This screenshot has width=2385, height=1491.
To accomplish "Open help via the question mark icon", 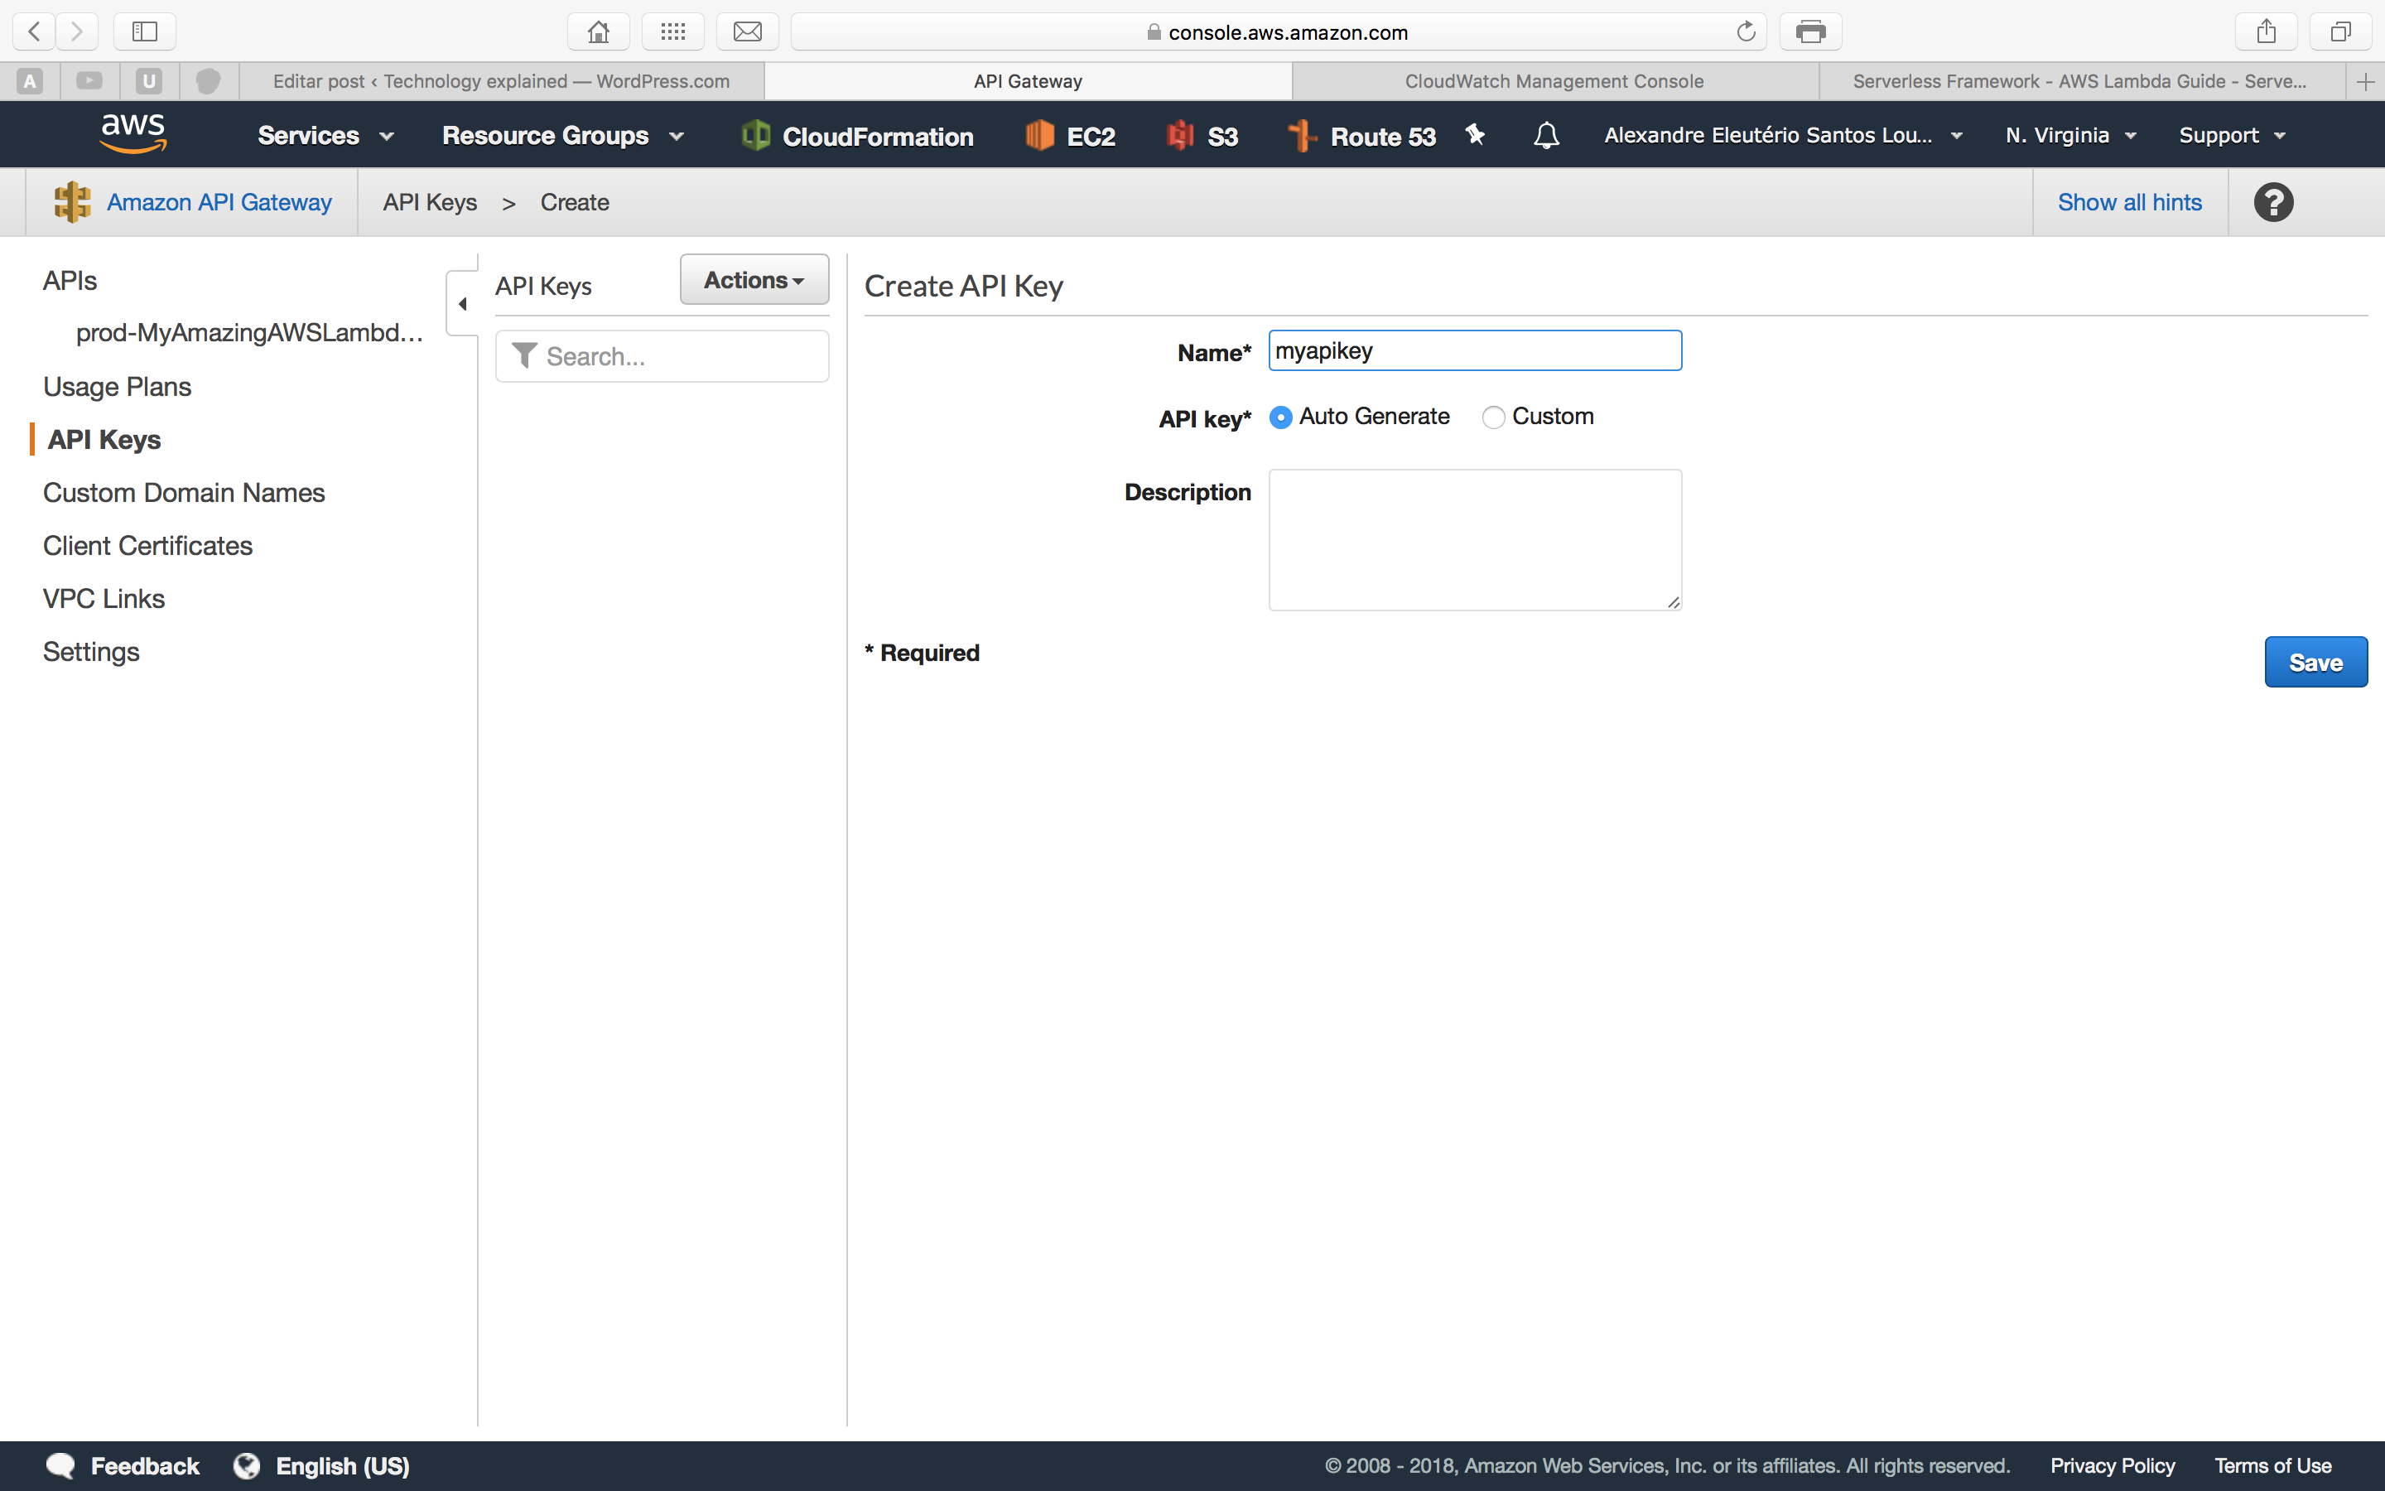I will pos(2274,201).
